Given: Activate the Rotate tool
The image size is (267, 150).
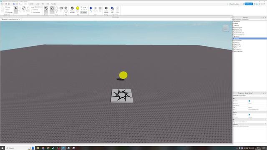Looking at the screenshot, I should tap(28, 9).
